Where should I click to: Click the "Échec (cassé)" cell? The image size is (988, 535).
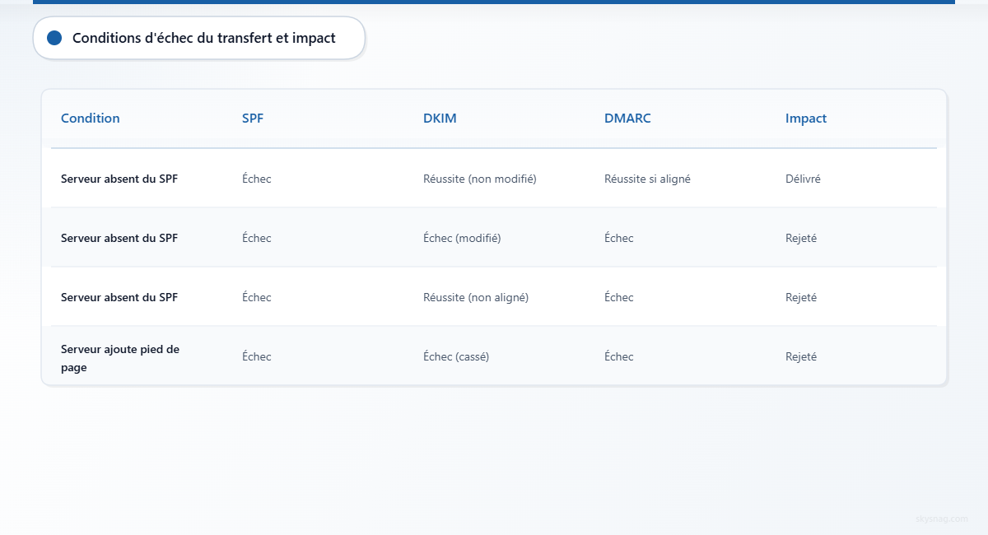[456, 356]
